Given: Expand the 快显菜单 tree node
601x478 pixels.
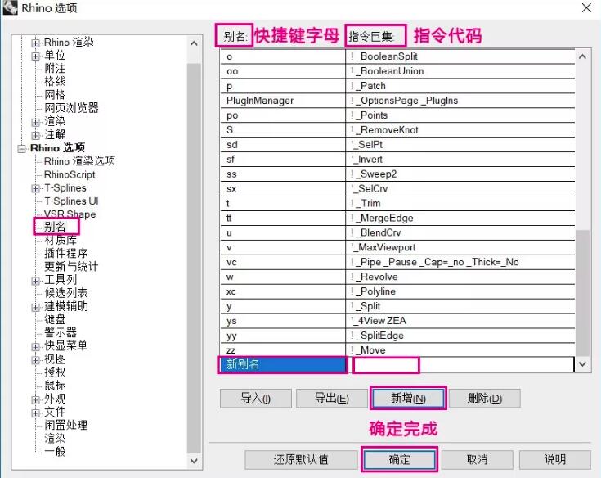Looking at the screenshot, I should coord(36,347).
